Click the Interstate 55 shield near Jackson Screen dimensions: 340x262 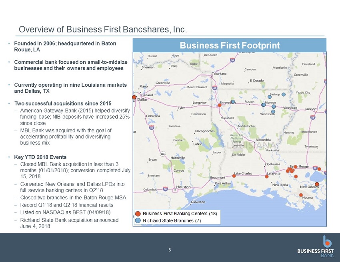pos(313,117)
